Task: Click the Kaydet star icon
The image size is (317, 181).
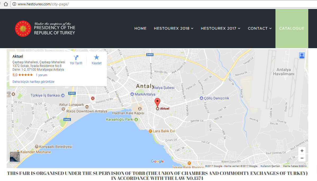Action: coord(97,57)
